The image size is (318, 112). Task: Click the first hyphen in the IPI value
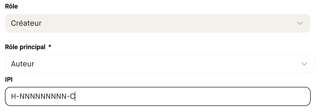click(x=18, y=96)
